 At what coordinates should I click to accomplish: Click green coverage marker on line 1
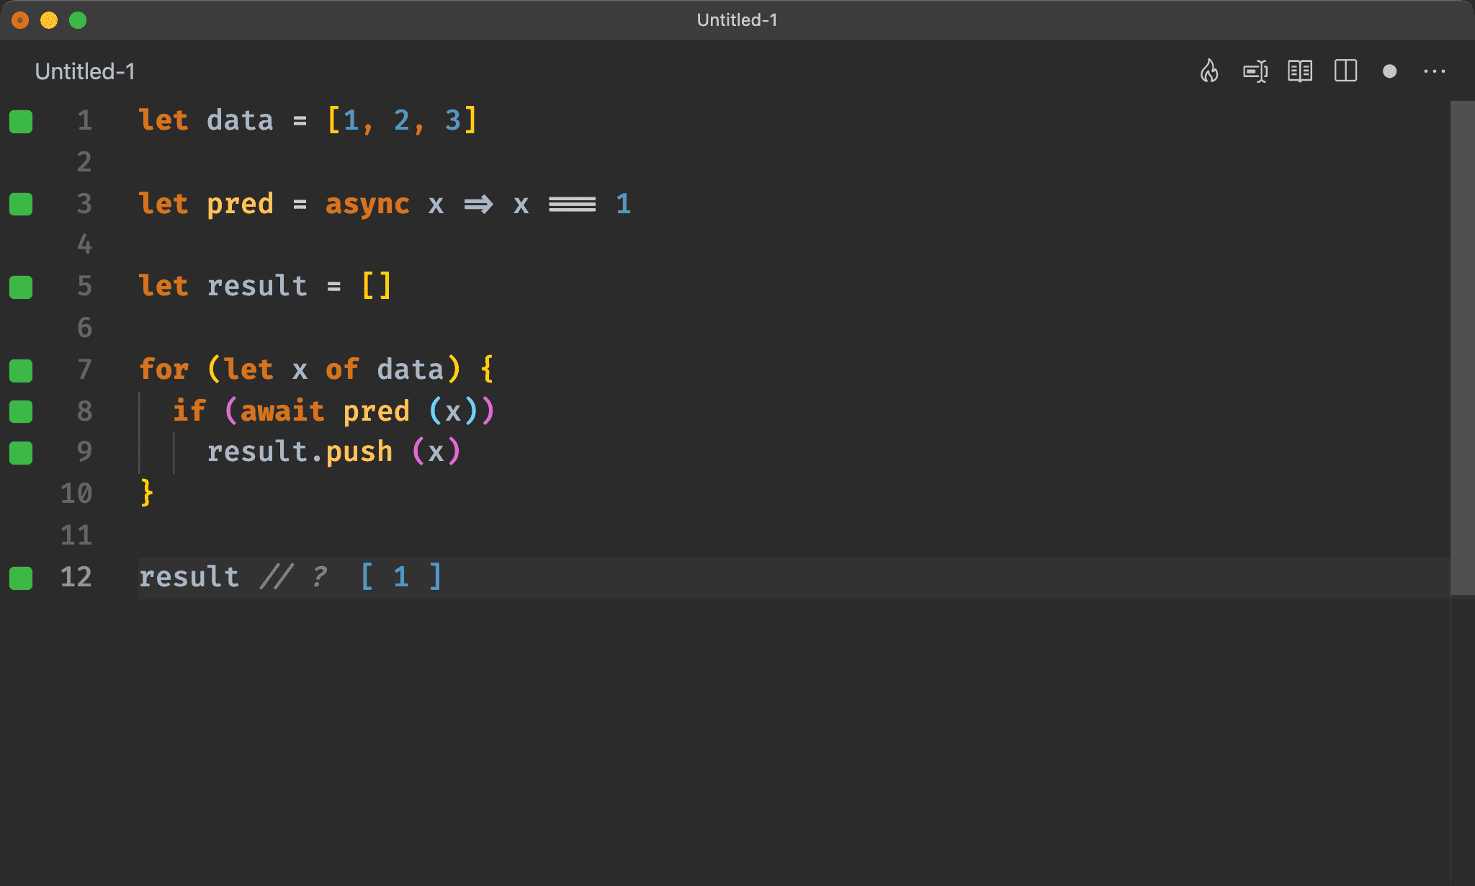[21, 121]
